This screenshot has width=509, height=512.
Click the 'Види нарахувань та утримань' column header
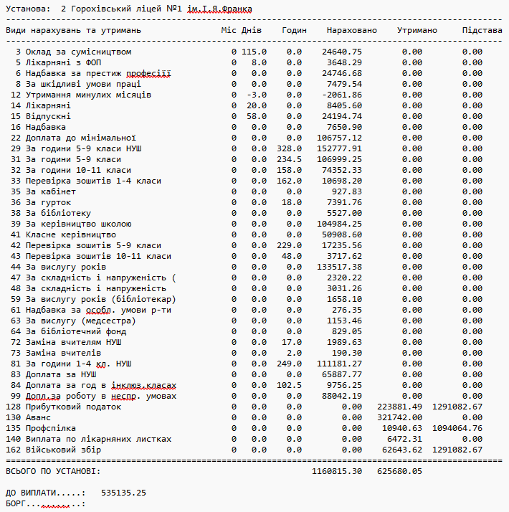74,31
